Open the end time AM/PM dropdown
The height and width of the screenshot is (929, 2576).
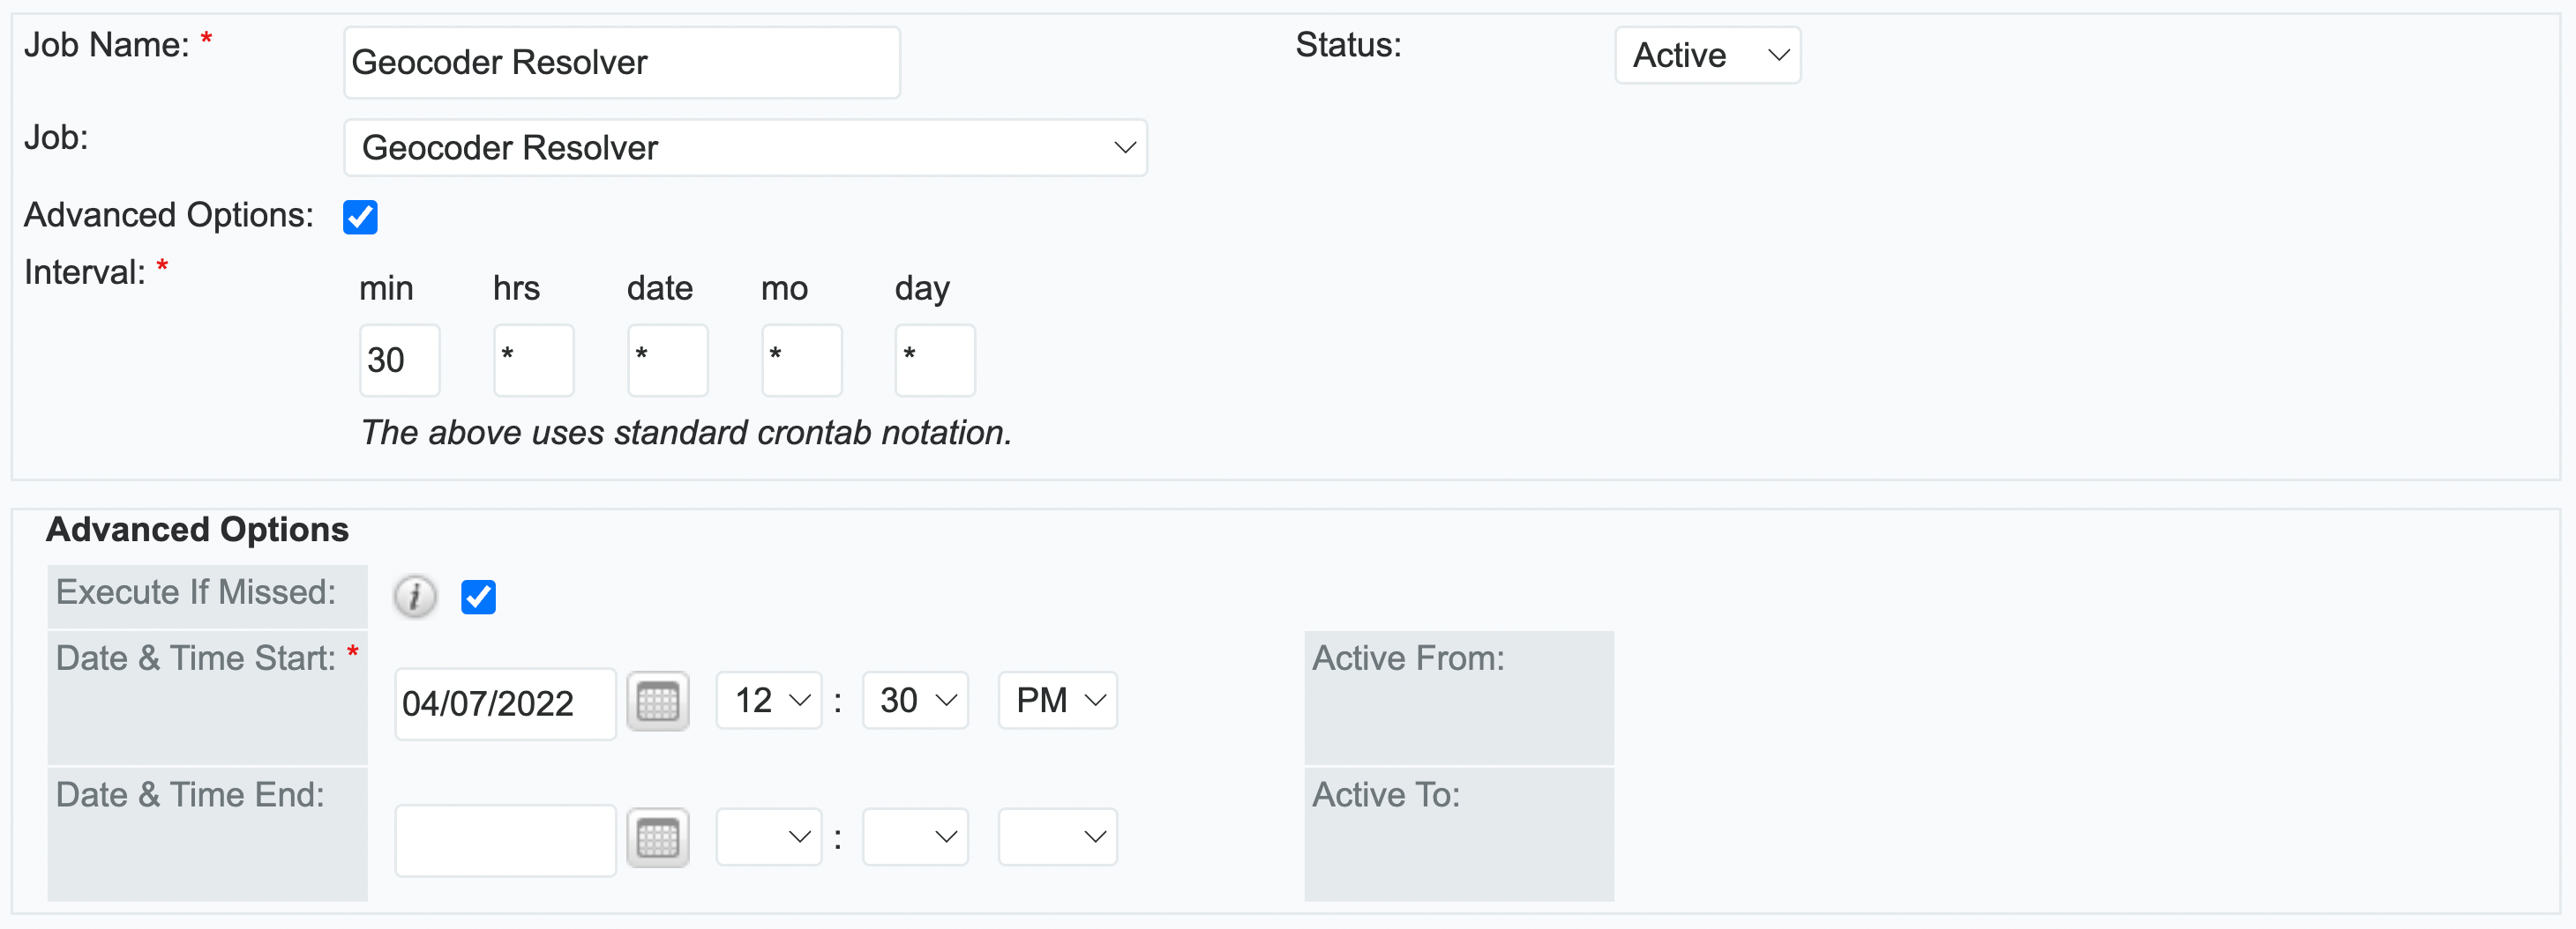(1057, 837)
